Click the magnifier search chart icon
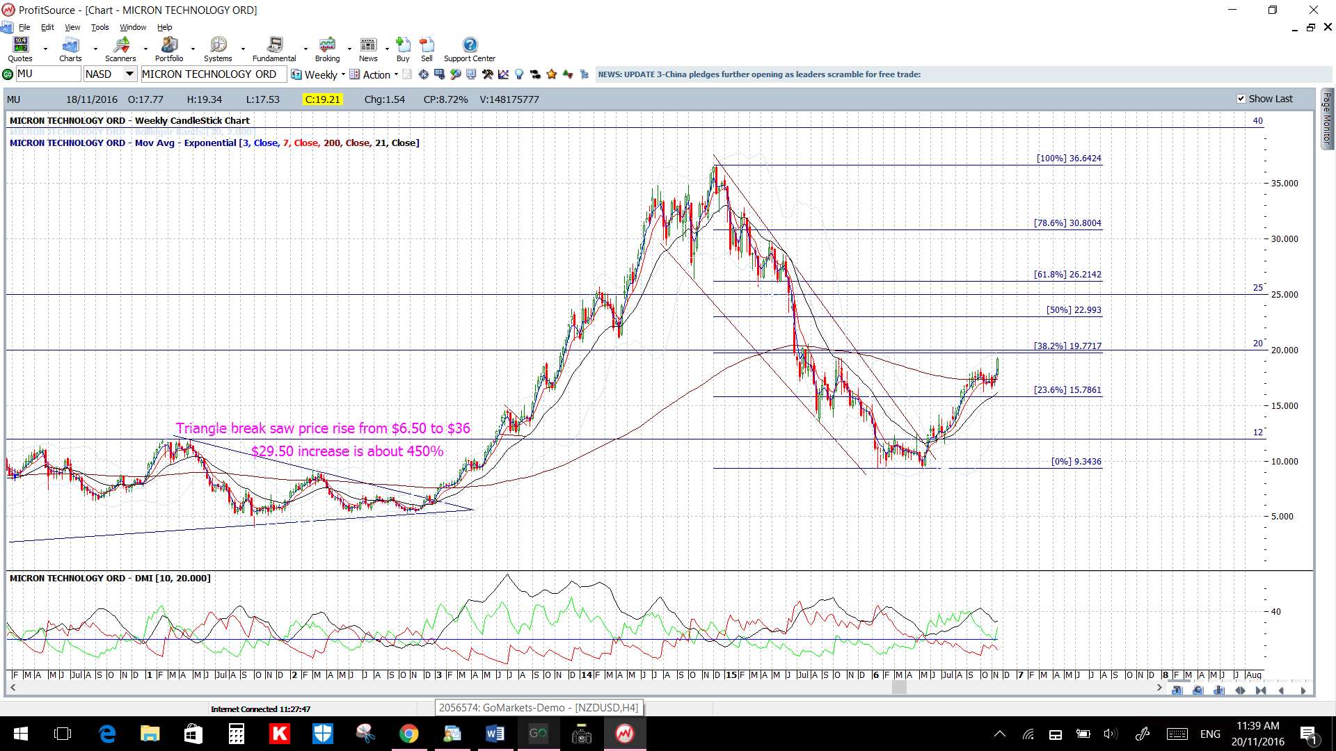 click(x=455, y=74)
